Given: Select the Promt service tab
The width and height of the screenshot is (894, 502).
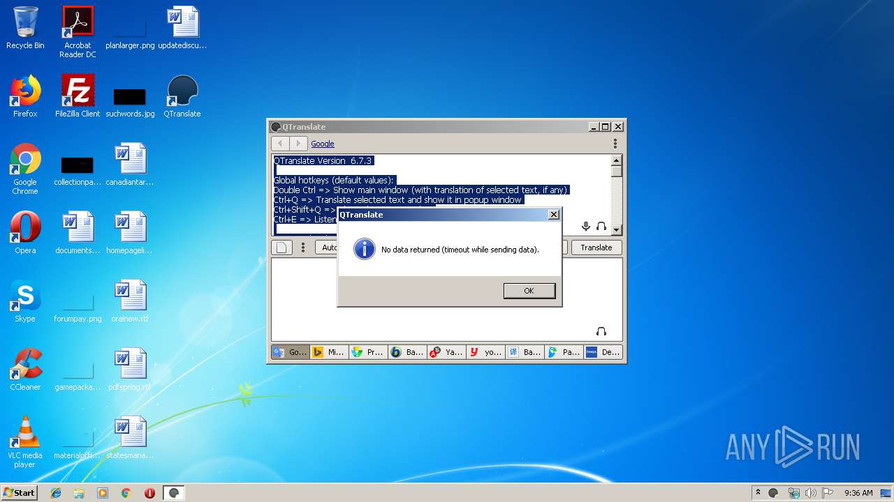Looking at the screenshot, I should click(368, 352).
